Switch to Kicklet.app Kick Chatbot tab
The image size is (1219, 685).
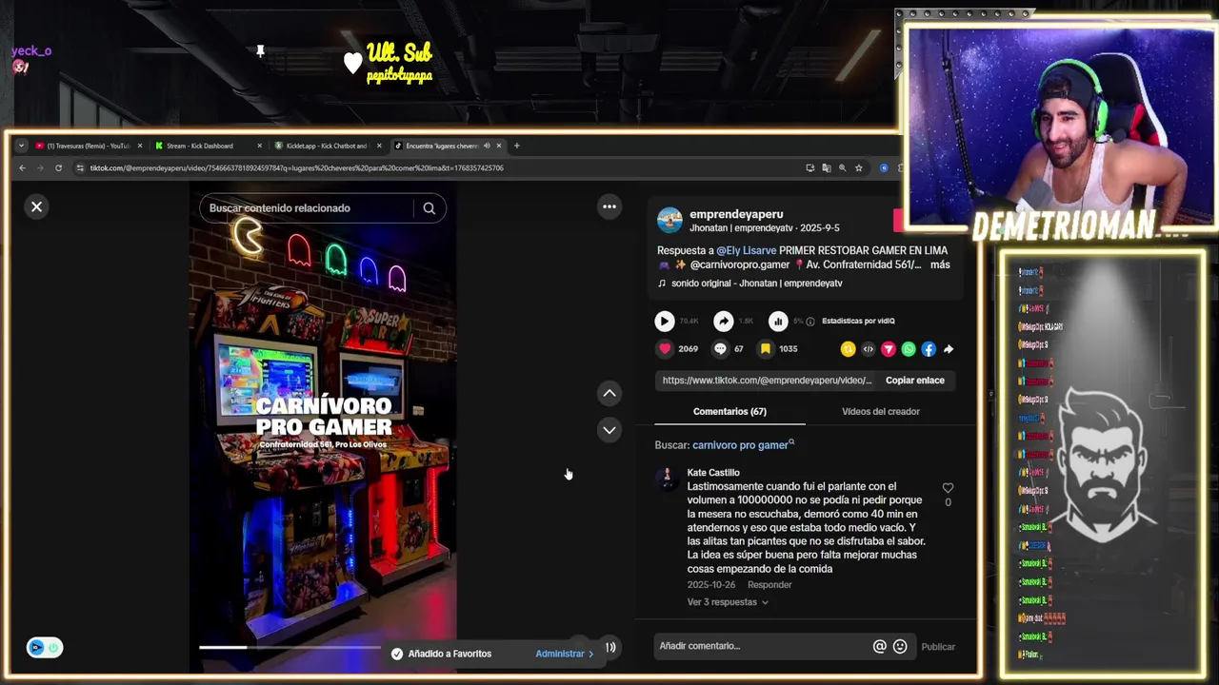pos(326,146)
